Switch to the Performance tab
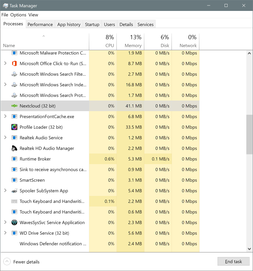 pyautogui.click(x=40, y=24)
